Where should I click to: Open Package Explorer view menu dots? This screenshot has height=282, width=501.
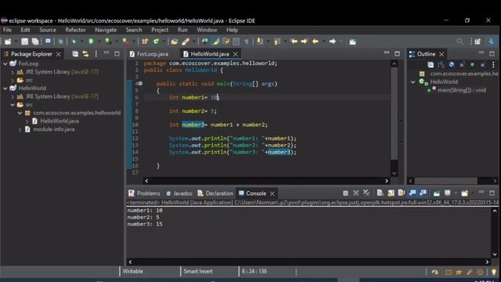96,54
